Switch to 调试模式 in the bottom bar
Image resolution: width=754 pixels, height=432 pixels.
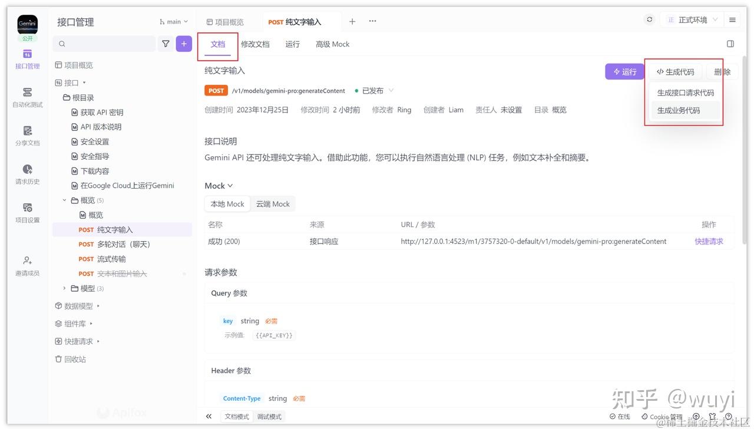269,416
